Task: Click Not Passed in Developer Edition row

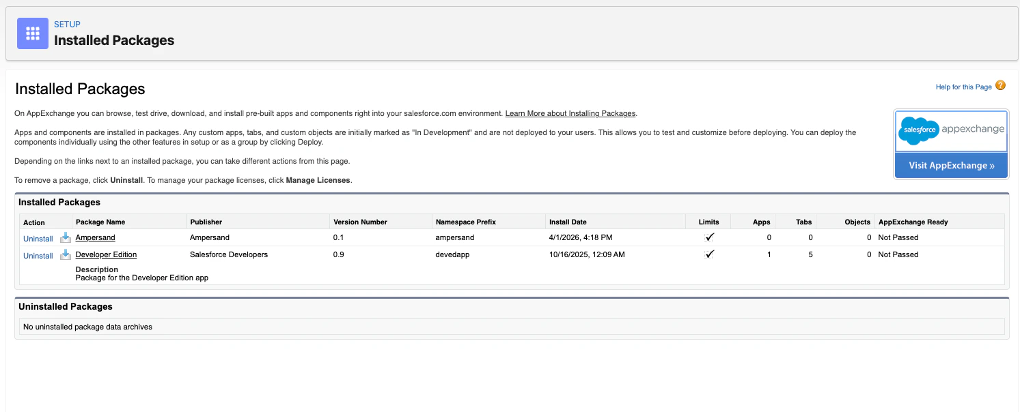Action: pyautogui.click(x=898, y=254)
